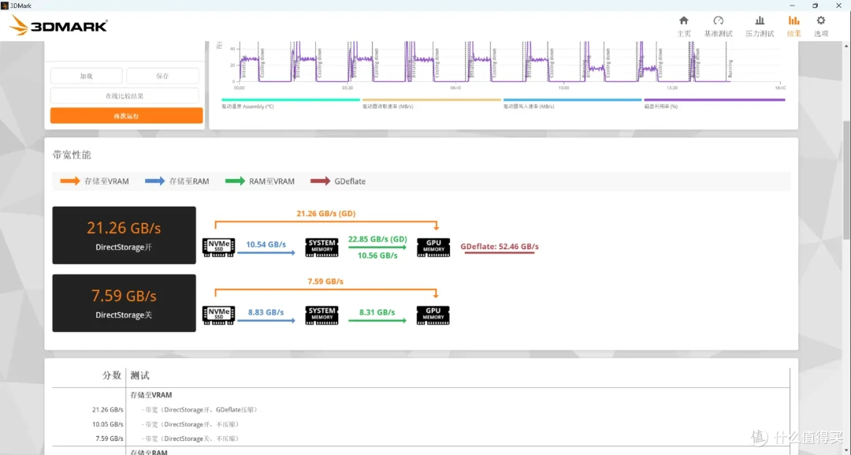Click 8.31 GB/s green value
This screenshot has width=851, height=455.
(x=377, y=312)
